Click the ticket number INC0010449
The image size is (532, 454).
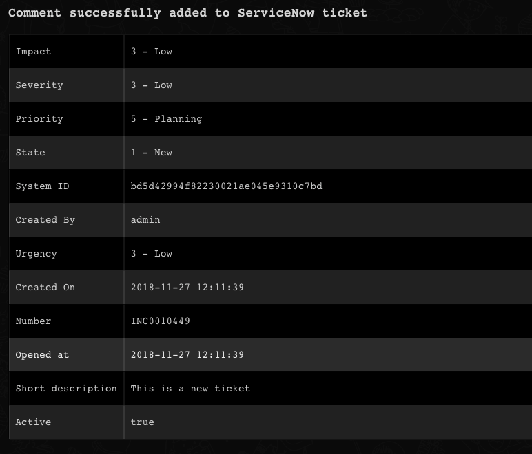160,321
